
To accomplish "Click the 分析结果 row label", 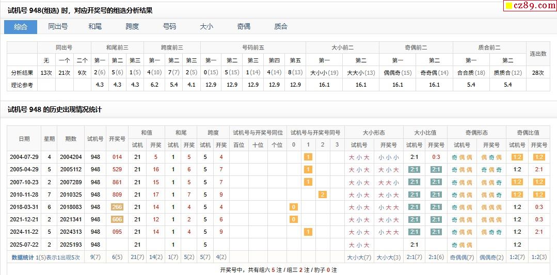I will (22, 73).
